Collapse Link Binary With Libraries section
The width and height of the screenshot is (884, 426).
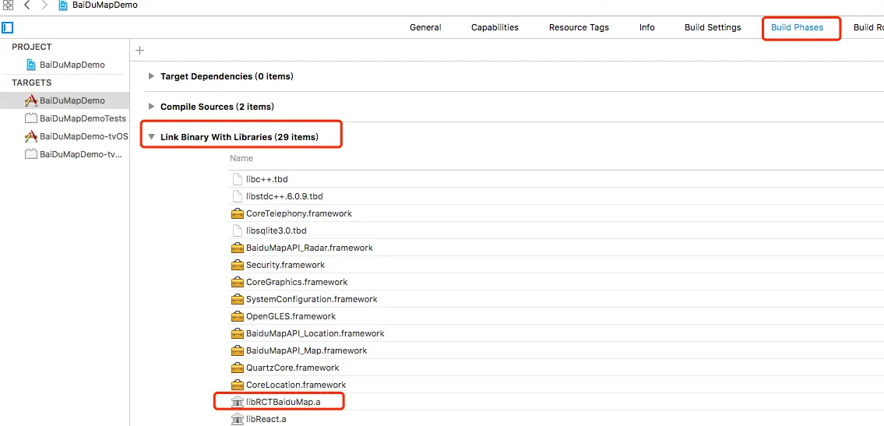[x=151, y=137]
